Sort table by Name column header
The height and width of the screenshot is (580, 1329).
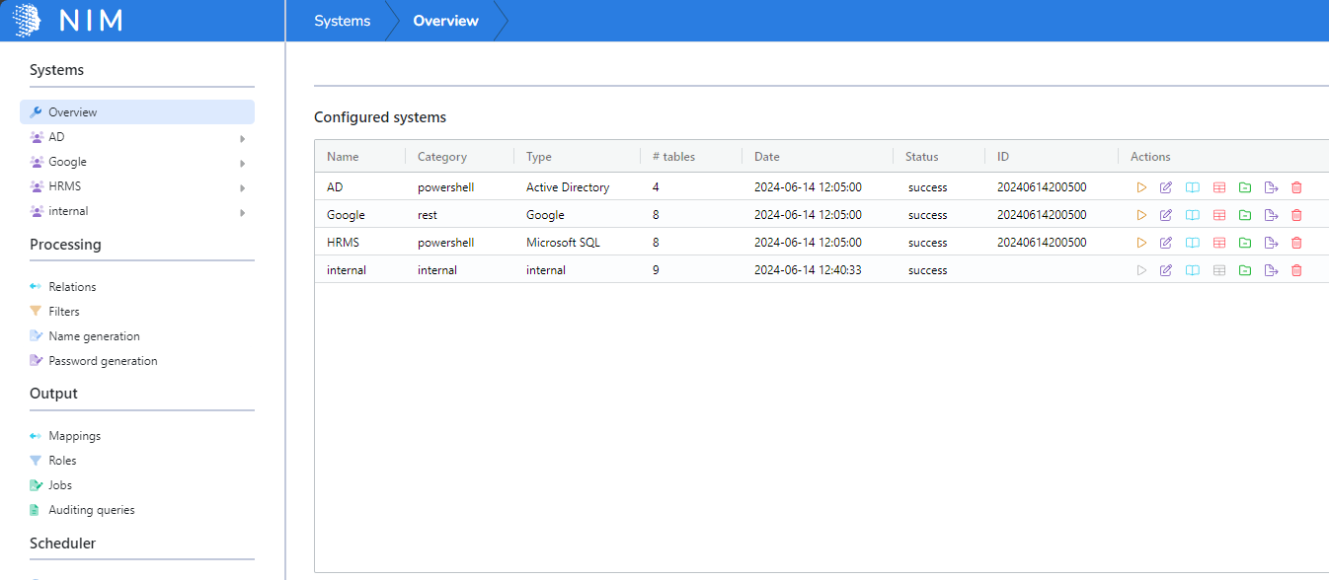tap(343, 157)
